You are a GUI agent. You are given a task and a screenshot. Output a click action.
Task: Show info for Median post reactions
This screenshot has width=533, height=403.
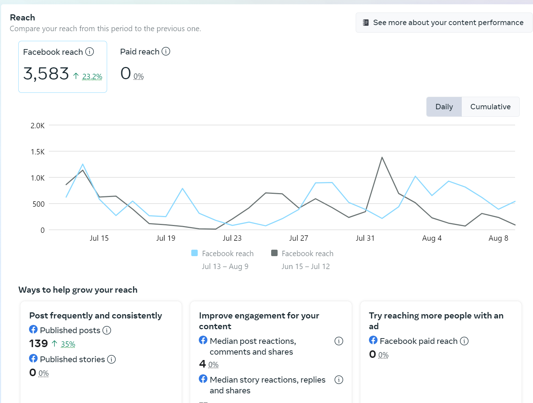click(x=338, y=341)
